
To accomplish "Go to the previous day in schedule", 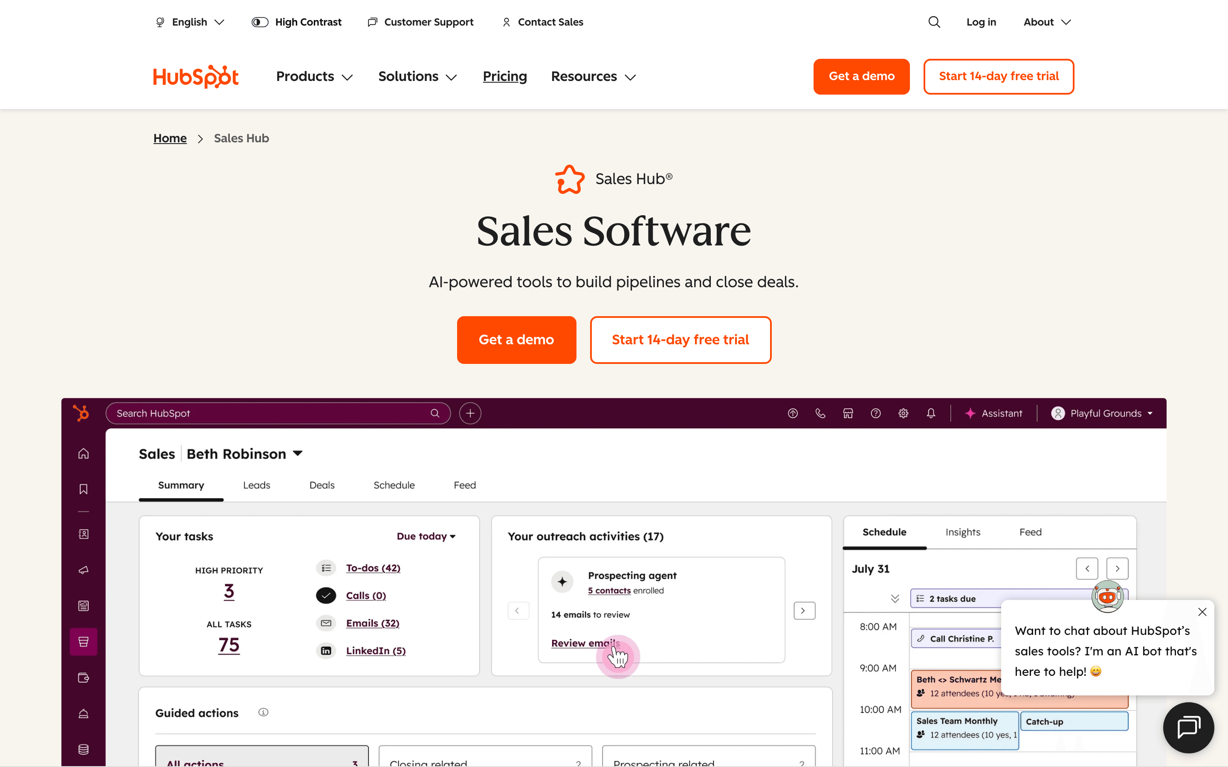I will 1087,569.
